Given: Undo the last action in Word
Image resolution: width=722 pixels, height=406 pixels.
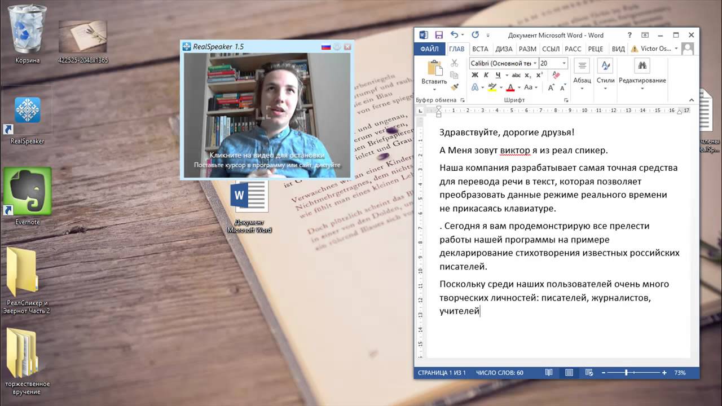Looking at the screenshot, I should [454, 35].
